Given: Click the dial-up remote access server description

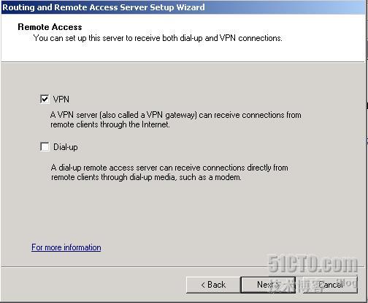Looking at the screenshot, I should (169, 172).
